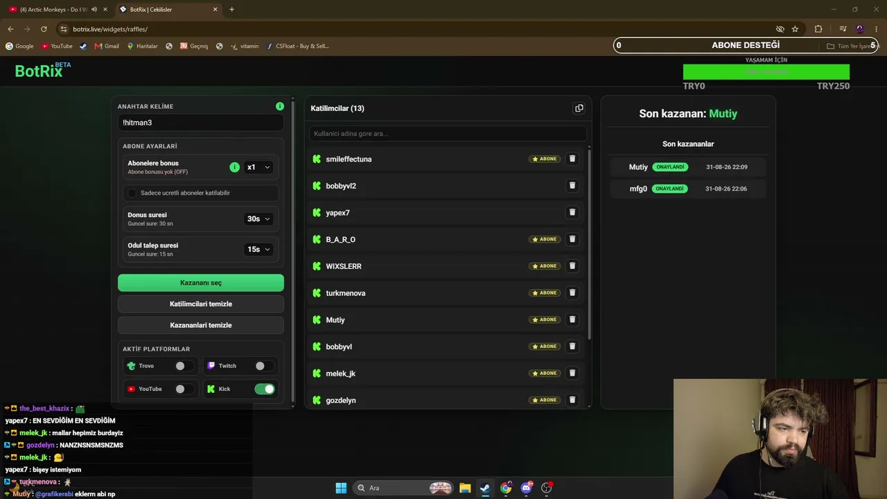Open the Odul talep suresi 15s dropdown

[258, 249]
